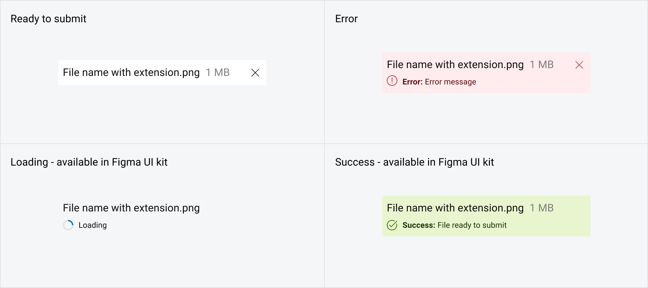Click the 1 MB size in the Ready to submit card
Screen dimensions: 648x288
point(218,72)
